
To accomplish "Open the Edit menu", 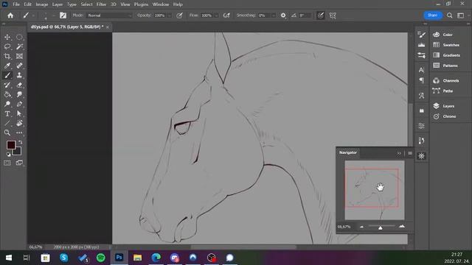I will click(28, 4).
